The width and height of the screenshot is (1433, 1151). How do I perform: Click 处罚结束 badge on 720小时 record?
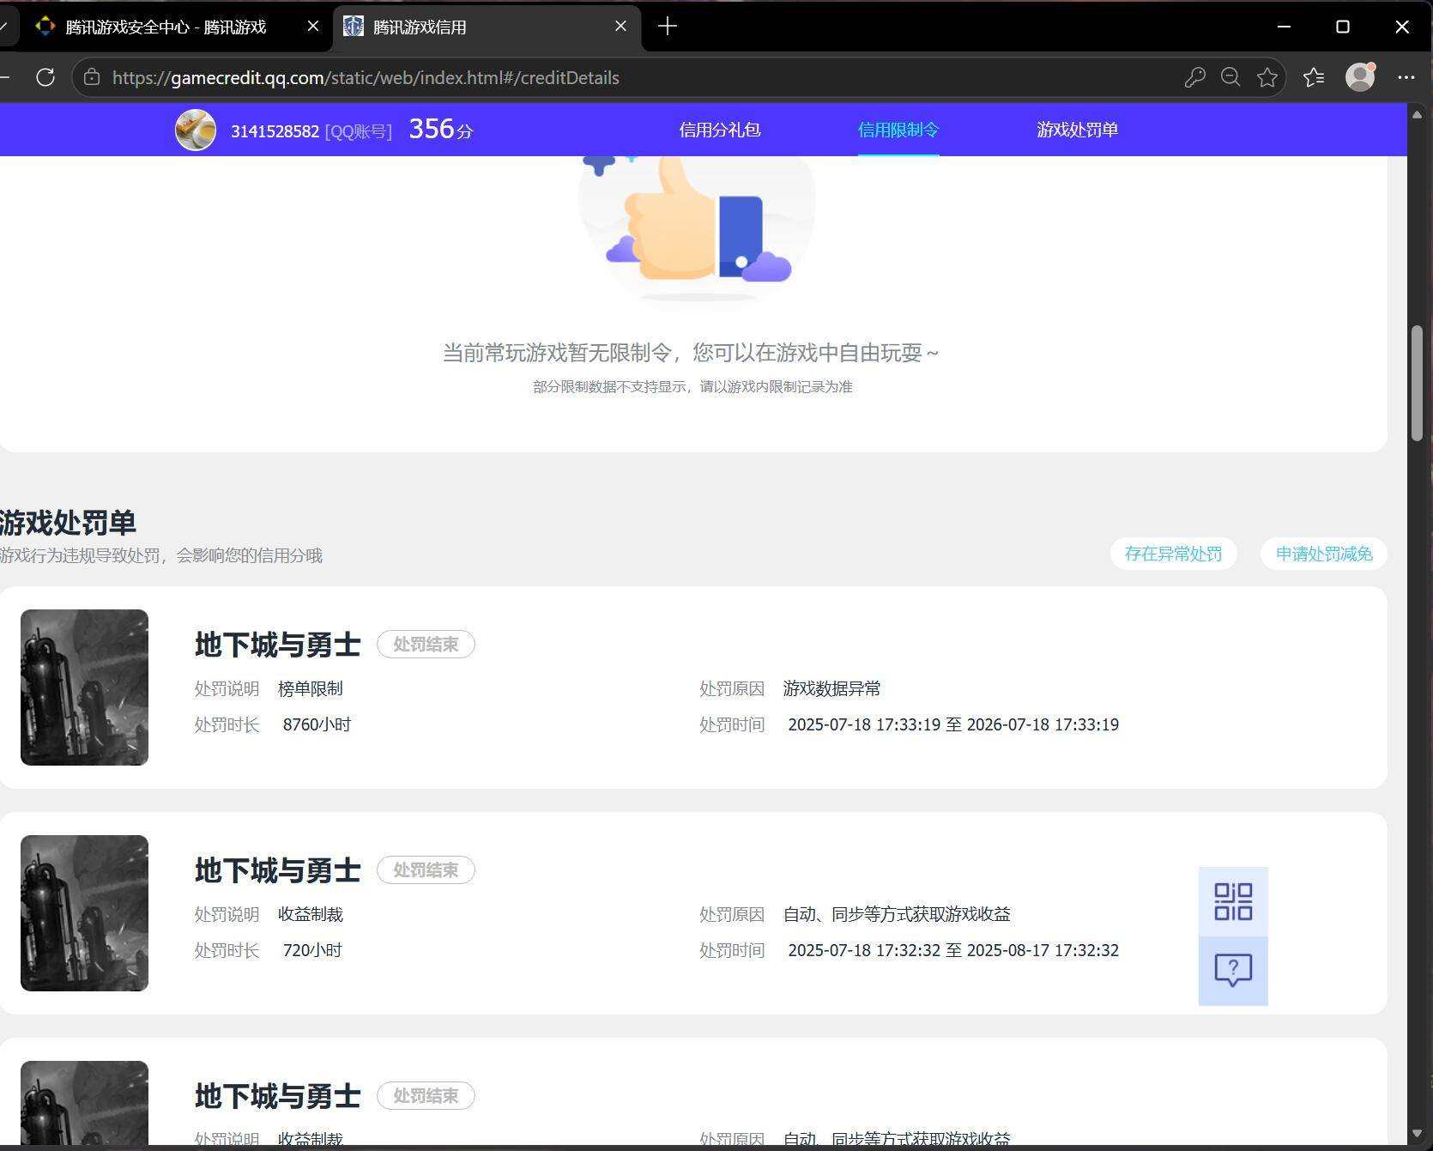tap(426, 870)
